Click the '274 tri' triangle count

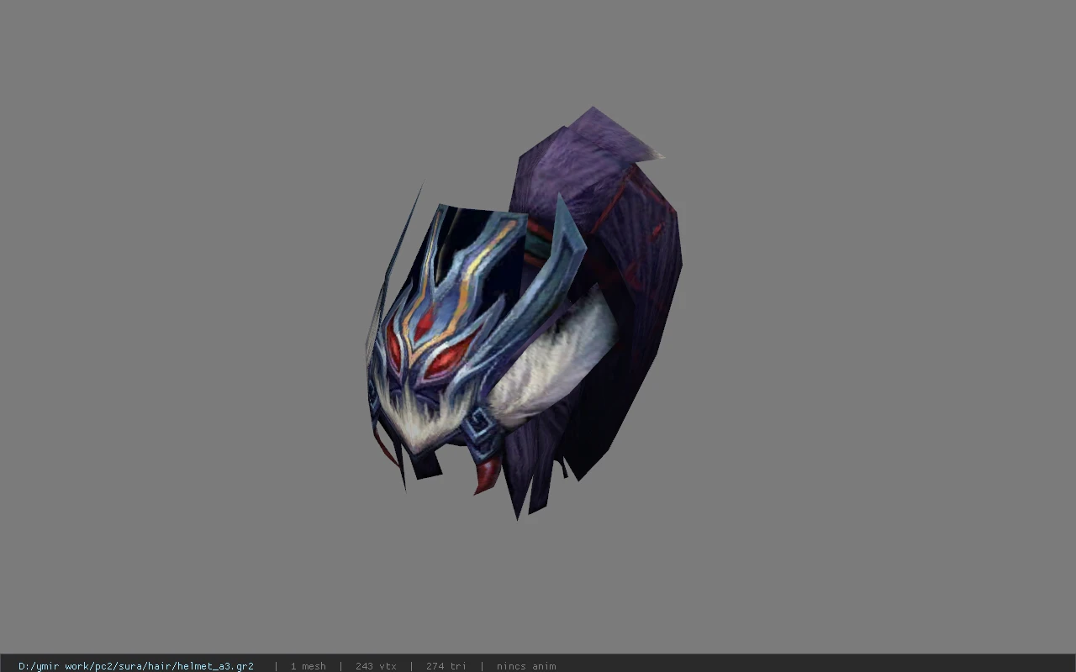click(x=446, y=666)
